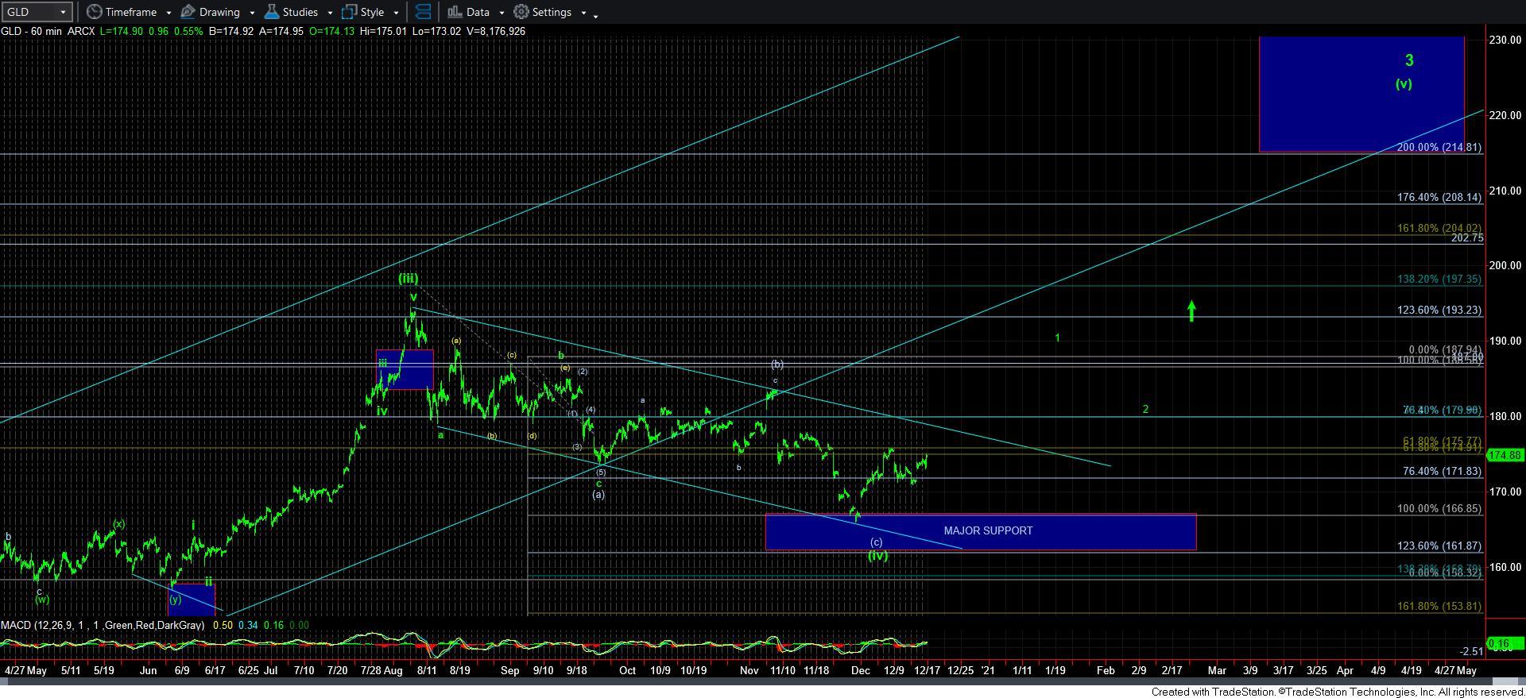Click the Studies flask icon

coord(272,12)
